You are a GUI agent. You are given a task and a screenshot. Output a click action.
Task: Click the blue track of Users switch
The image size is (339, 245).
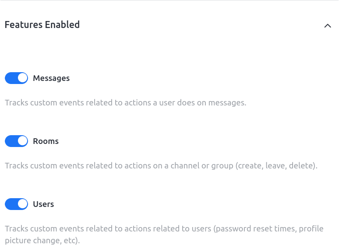pyautogui.click(x=11, y=204)
